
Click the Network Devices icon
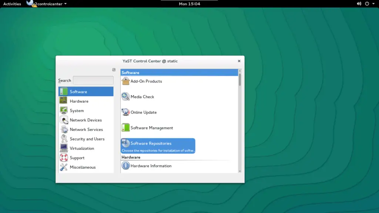[64, 120]
